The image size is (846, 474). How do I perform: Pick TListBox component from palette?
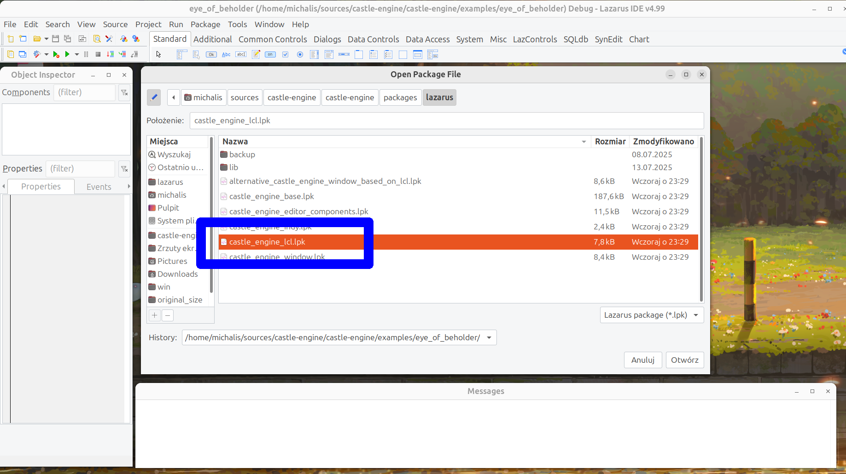(x=315, y=55)
